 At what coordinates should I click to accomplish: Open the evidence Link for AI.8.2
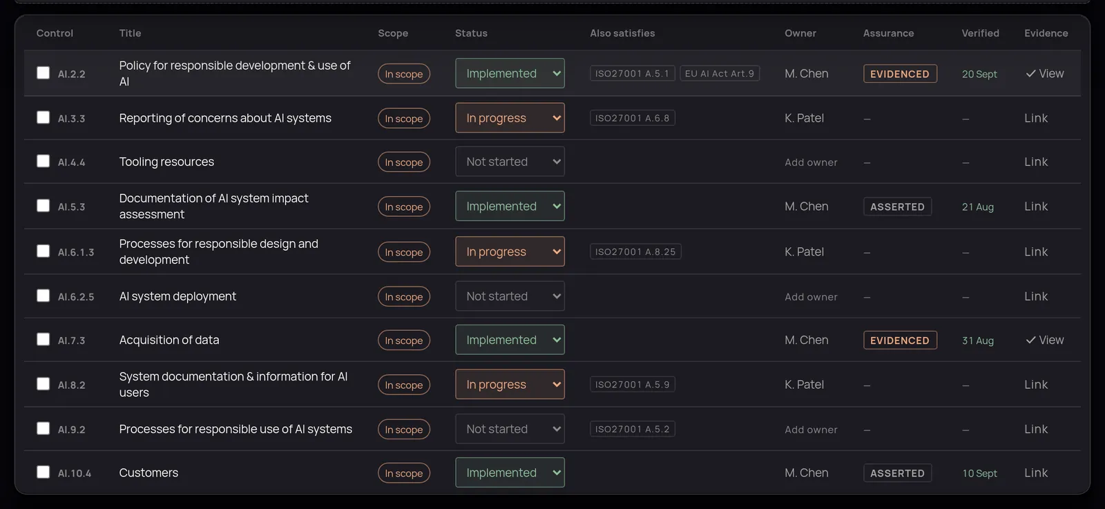tap(1036, 385)
